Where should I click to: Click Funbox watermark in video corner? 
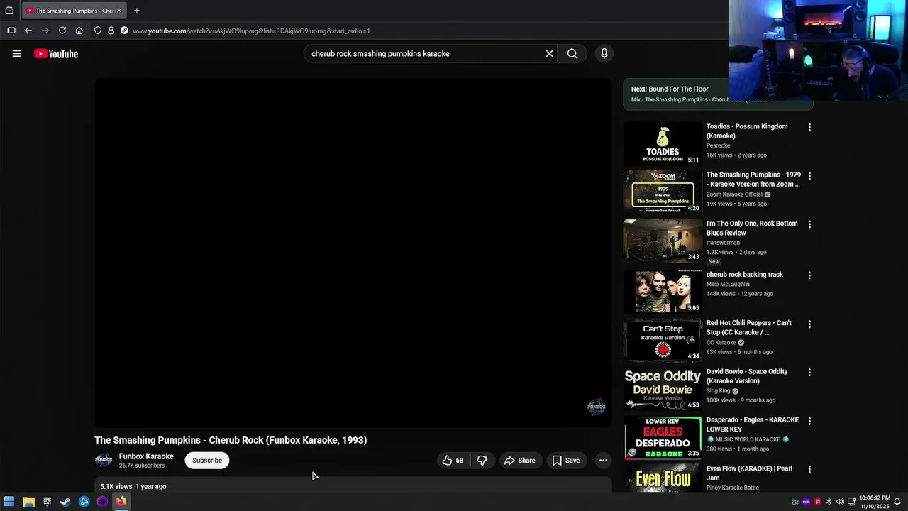597,407
